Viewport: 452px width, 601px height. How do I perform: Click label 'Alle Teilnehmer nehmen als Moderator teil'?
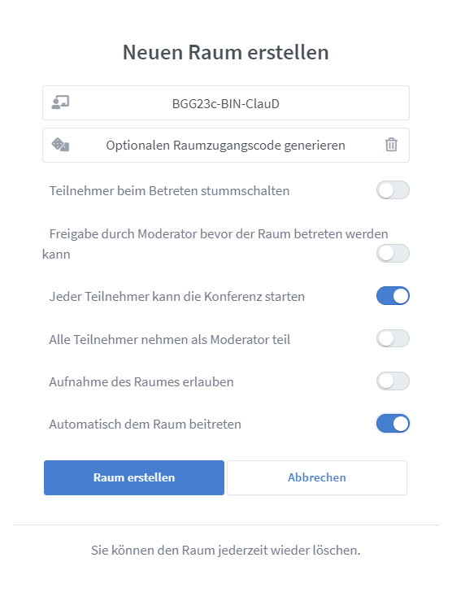[x=170, y=340]
